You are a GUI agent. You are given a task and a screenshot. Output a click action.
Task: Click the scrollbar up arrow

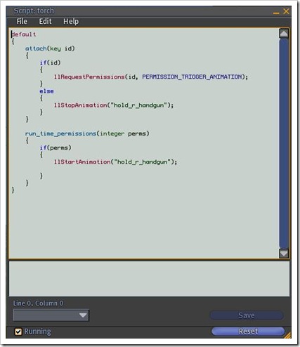click(284, 34)
